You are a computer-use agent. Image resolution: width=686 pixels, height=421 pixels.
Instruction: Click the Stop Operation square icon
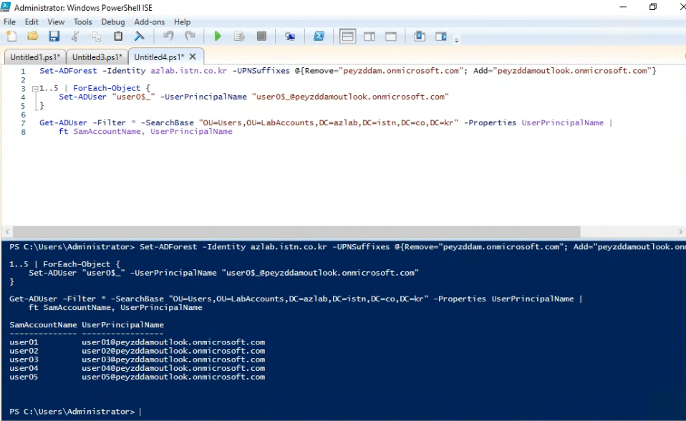(x=261, y=37)
